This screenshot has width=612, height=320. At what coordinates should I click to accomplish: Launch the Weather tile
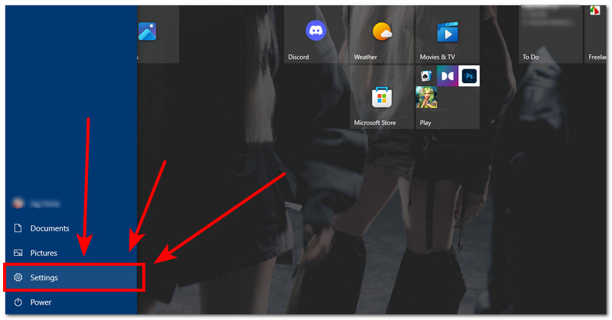point(381,34)
